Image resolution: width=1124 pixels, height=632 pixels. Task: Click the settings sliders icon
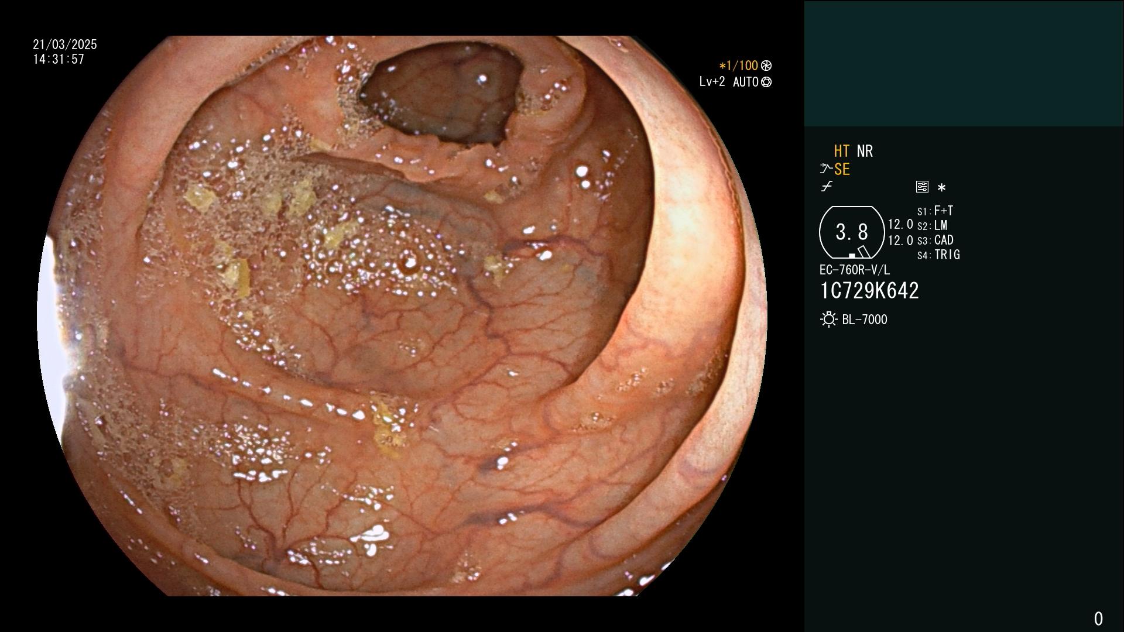(x=922, y=187)
